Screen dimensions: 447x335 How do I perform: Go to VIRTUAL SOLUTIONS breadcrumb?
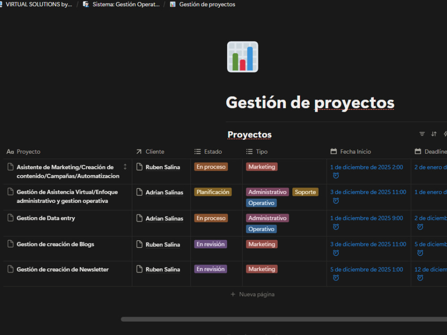(x=38, y=4)
